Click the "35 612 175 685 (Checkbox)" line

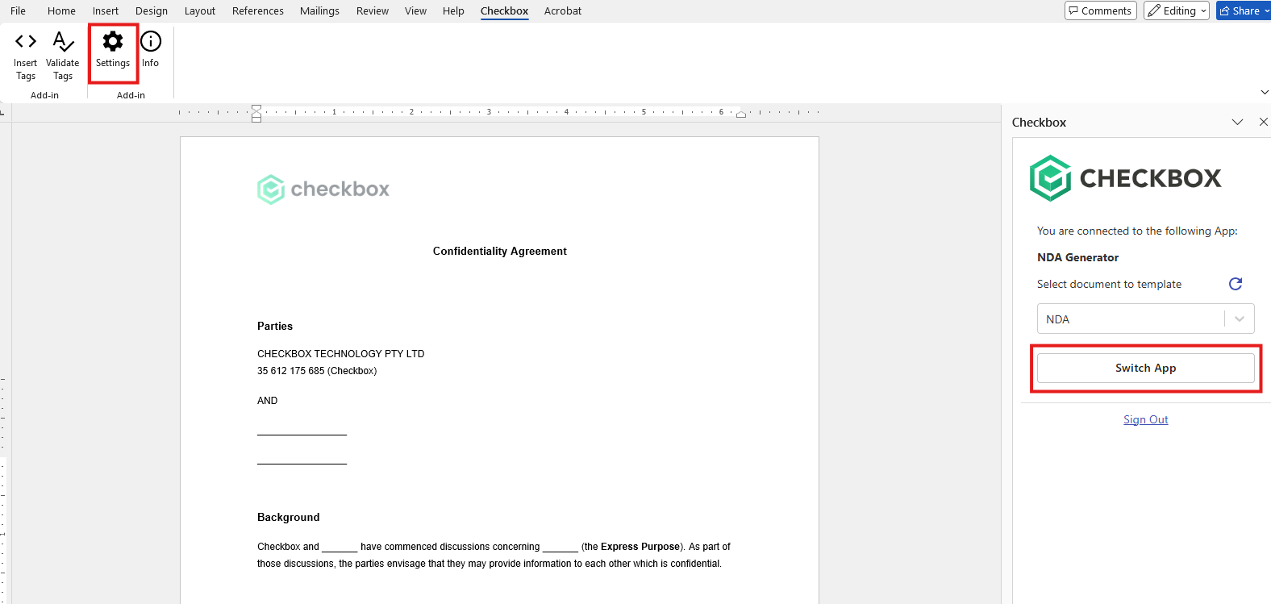[317, 371]
